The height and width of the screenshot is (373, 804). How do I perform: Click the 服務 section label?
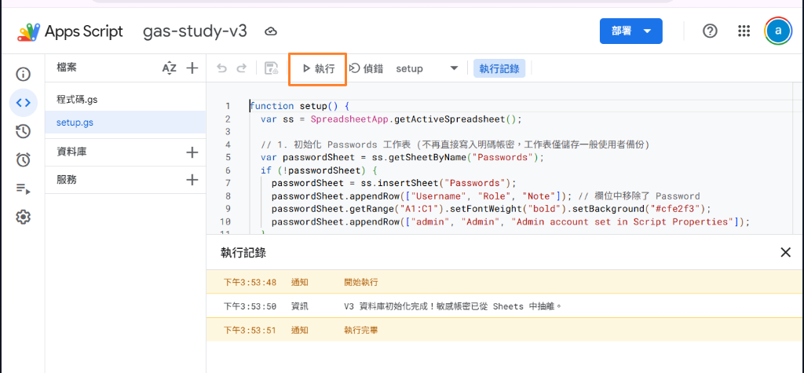click(x=67, y=180)
